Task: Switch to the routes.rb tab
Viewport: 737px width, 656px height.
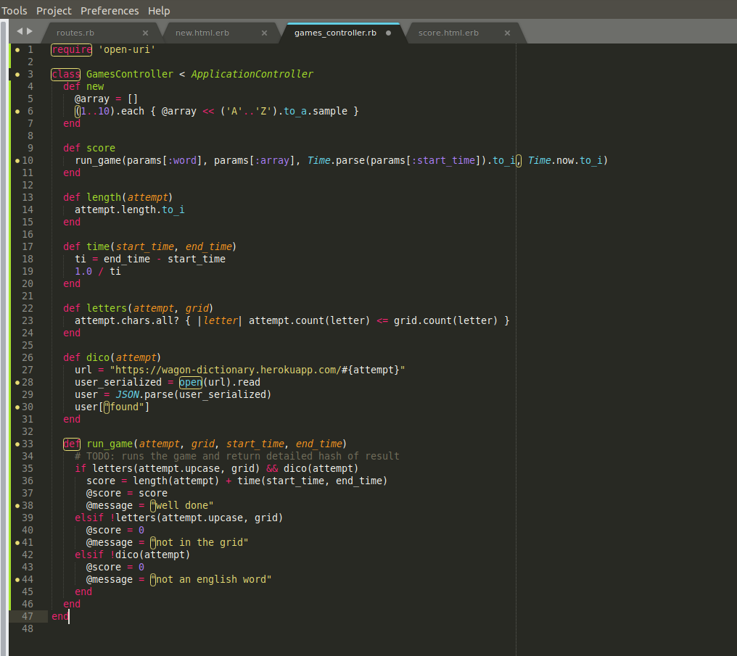Action: coord(75,33)
